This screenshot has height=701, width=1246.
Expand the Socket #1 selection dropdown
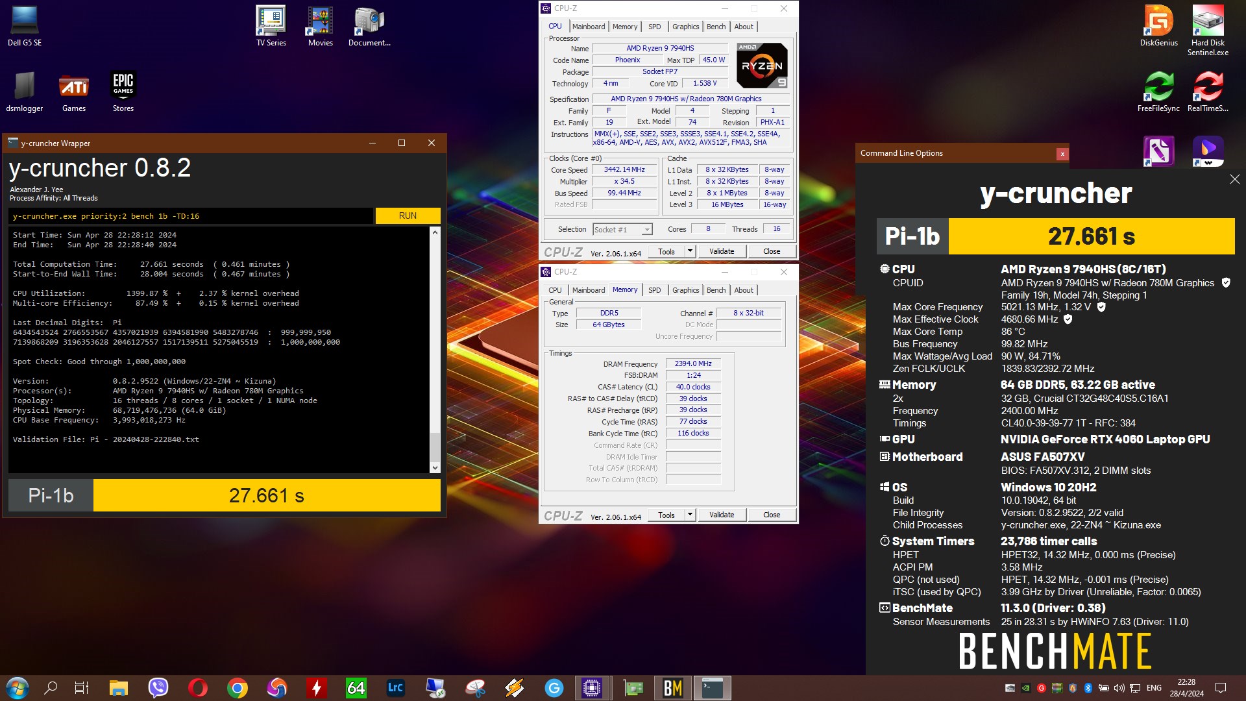[646, 230]
